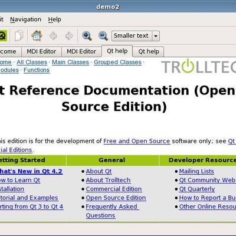Open the Functions link
This screenshot has width=236, height=236.
click(37, 70)
